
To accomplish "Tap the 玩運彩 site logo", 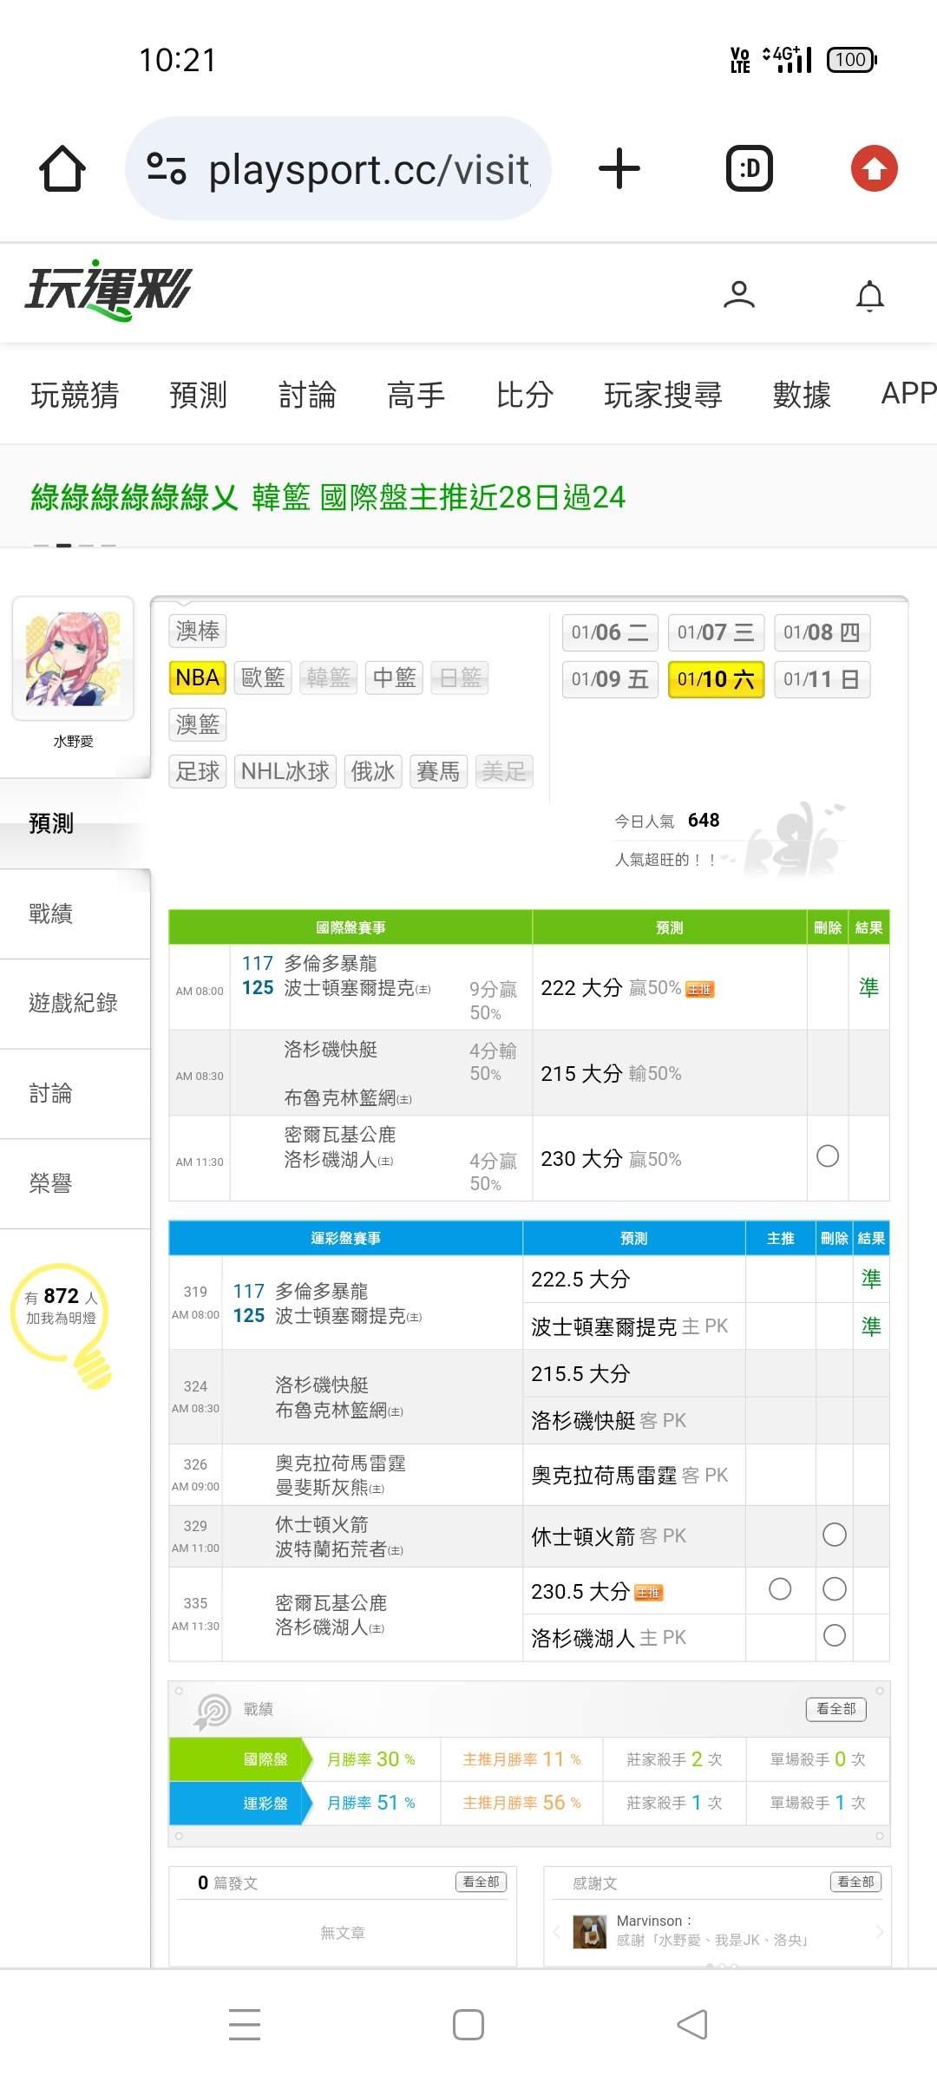I will point(108,291).
